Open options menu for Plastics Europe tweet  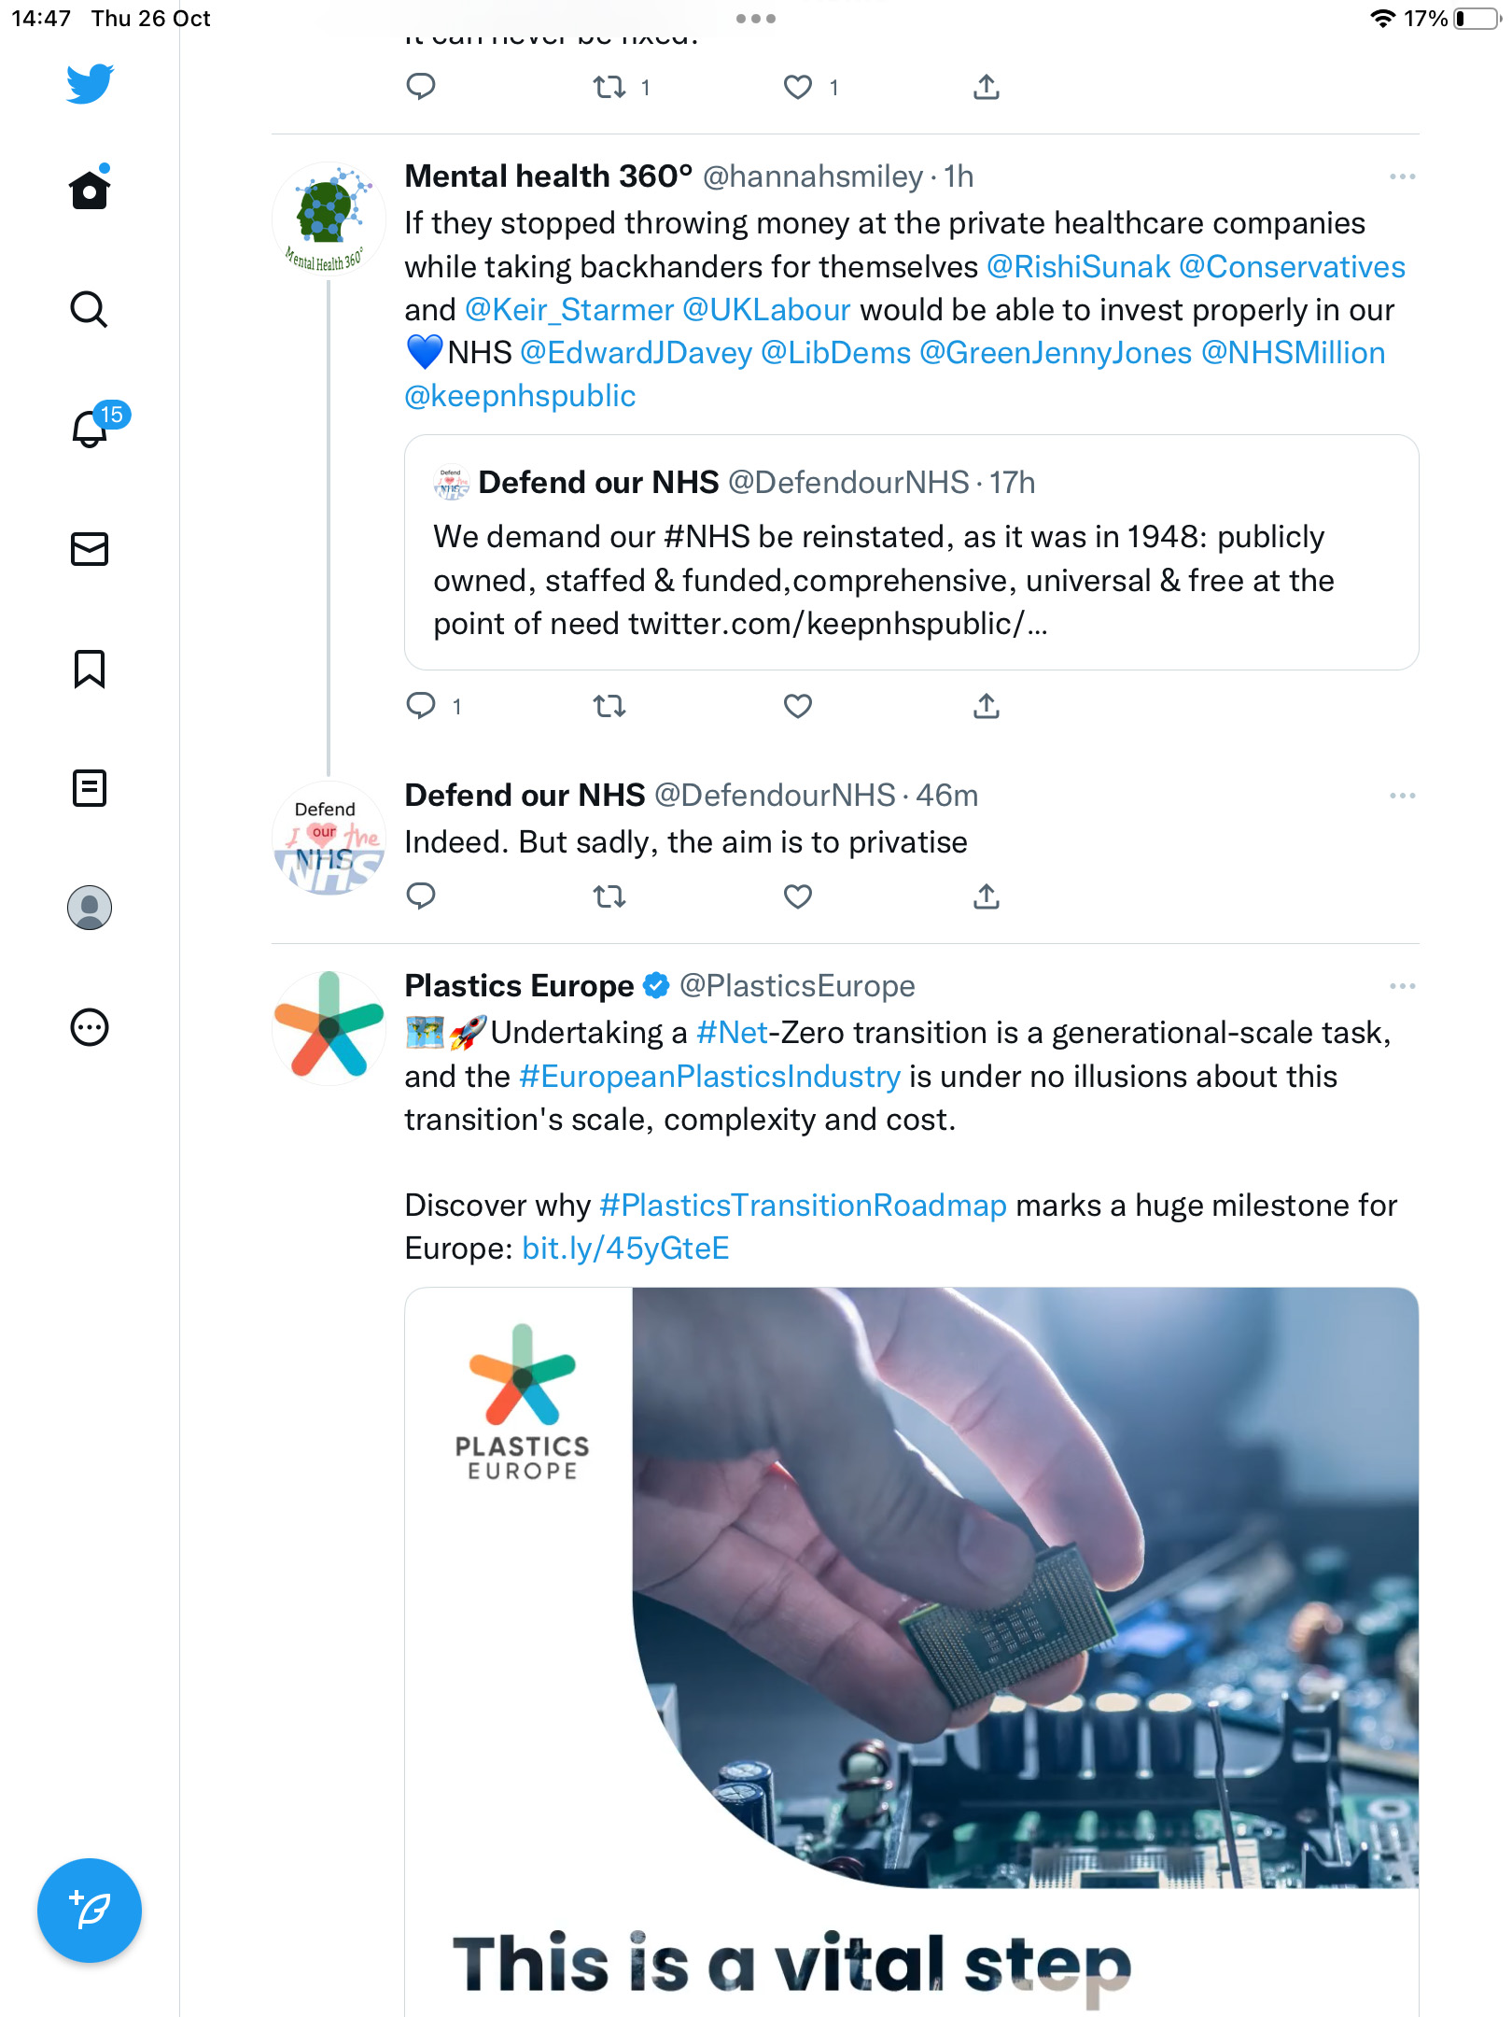(1402, 986)
